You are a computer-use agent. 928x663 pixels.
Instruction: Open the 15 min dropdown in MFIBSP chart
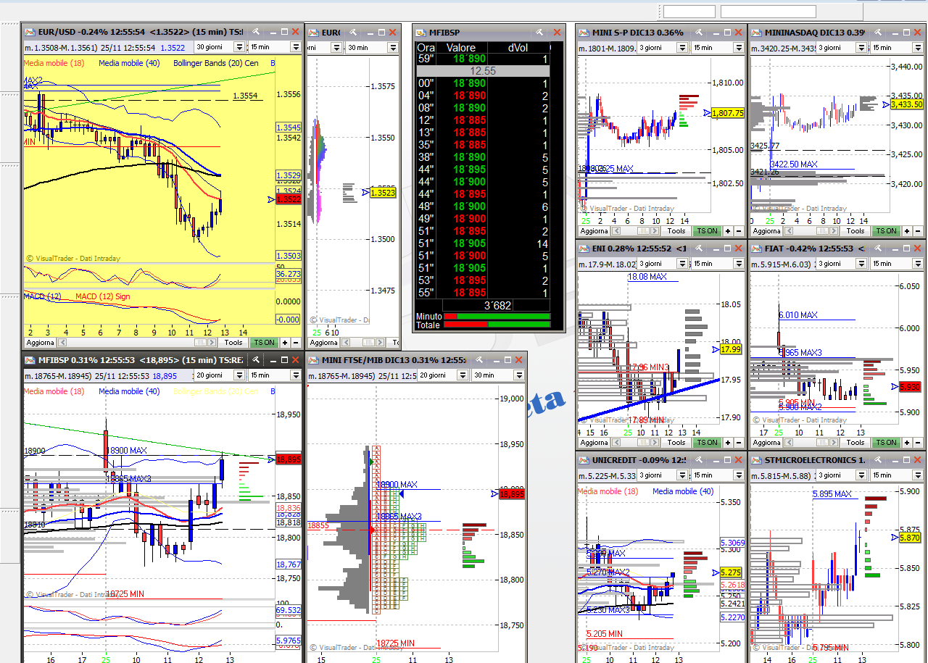[275, 375]
